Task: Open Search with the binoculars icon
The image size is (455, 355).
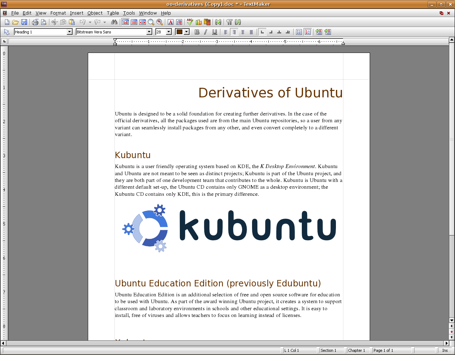Action: [114, 22]
